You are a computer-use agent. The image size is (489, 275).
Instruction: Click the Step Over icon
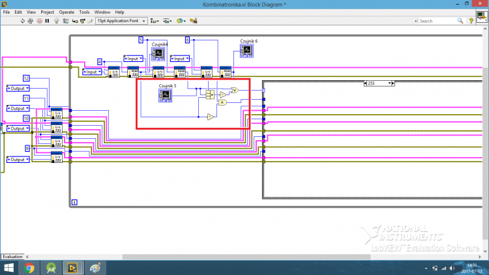pyautogui.click(x=83, y=21)
